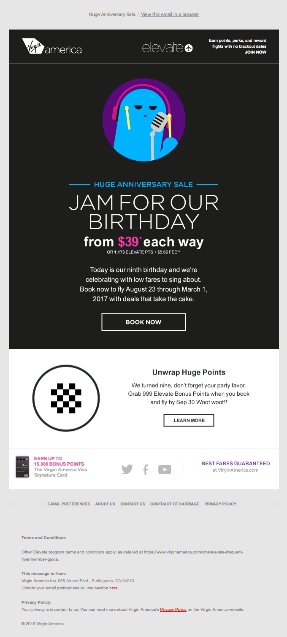Open the Twitter bird icon
287x637 pixels.
point(127,469)
